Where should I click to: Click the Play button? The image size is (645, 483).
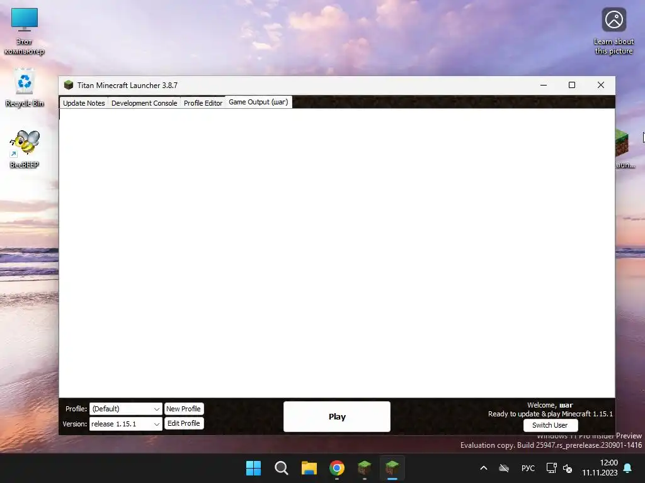coord(337,416)
